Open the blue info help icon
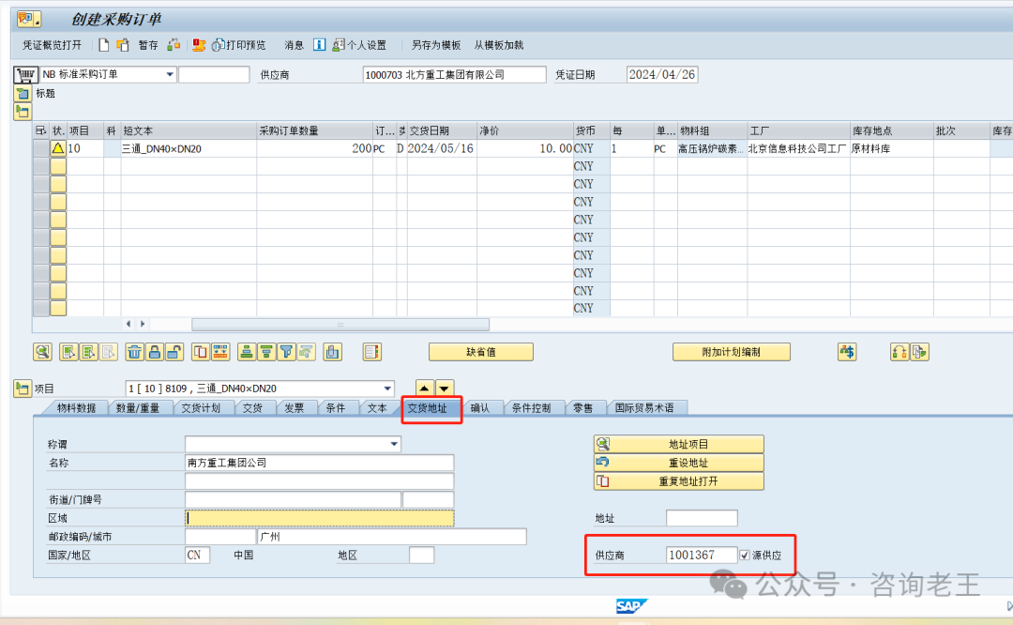This screenshot has height=625, width=1013. click(319, 45)
